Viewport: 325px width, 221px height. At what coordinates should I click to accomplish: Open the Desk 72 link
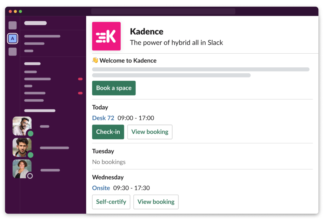pyautogui.click(x=103, y=118)
